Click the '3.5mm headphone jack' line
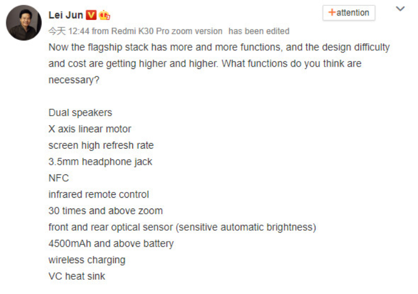This screenshot has height=294, width=418. [x=100, y=162]
